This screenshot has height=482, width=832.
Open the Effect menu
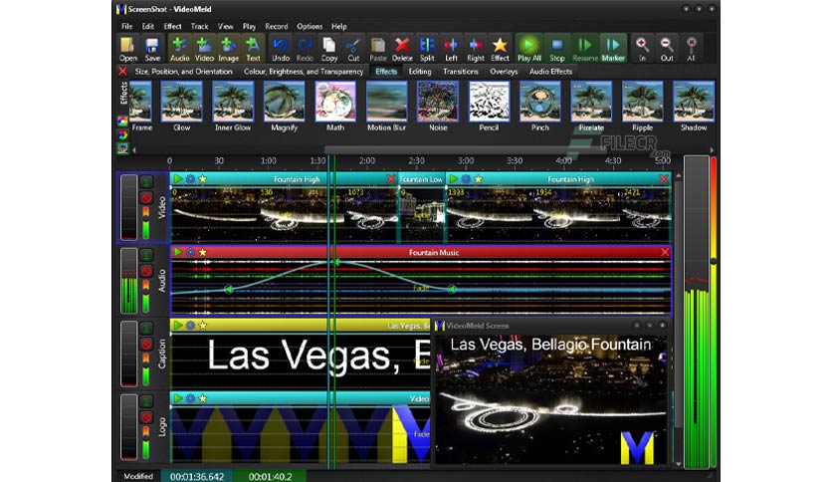point(172,26)
